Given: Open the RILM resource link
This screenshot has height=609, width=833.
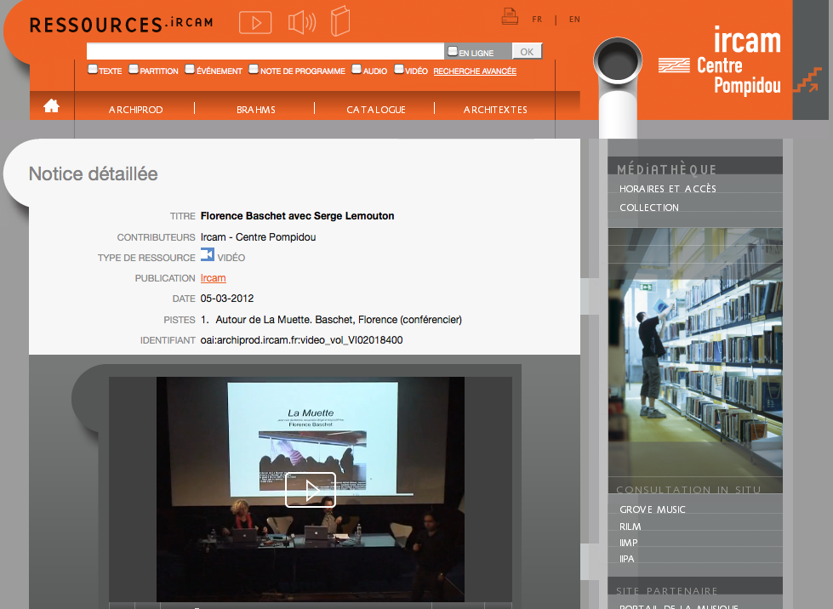Looking at the screenshot, I should tap(630, 526).
